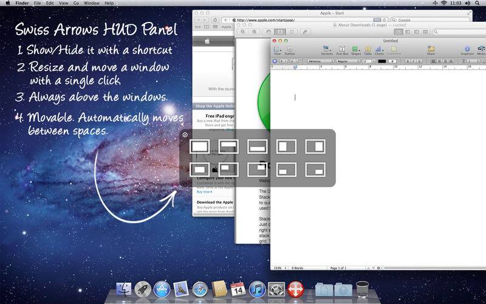Choose the top-half layout in the HUD panel

pyautogui.click(x=228, y=147)
